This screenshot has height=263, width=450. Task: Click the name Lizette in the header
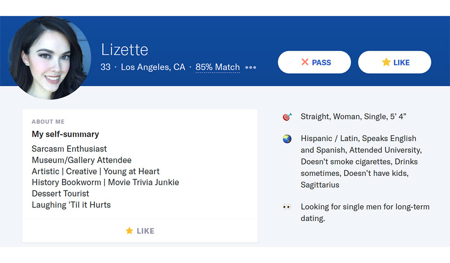[125, 50]
